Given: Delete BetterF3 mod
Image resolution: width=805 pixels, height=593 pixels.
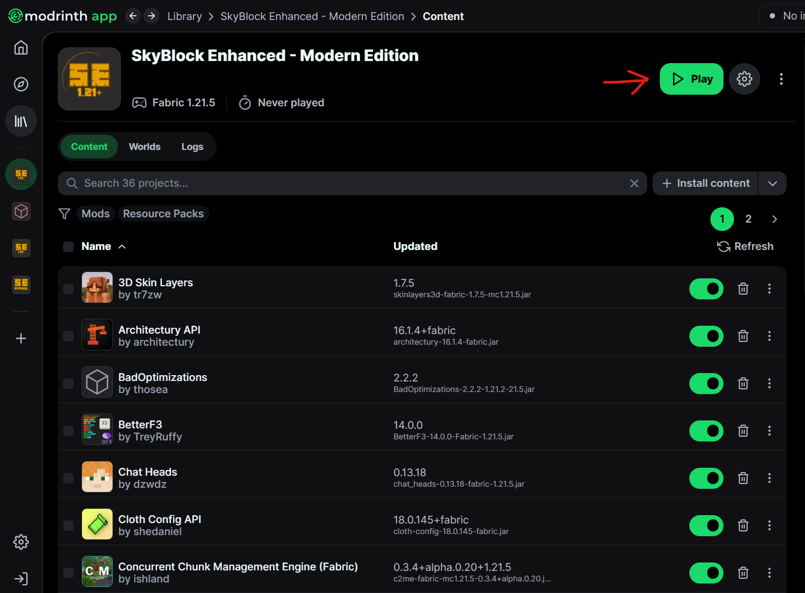Looking at the screenshot, I should [x=743, y=430].
